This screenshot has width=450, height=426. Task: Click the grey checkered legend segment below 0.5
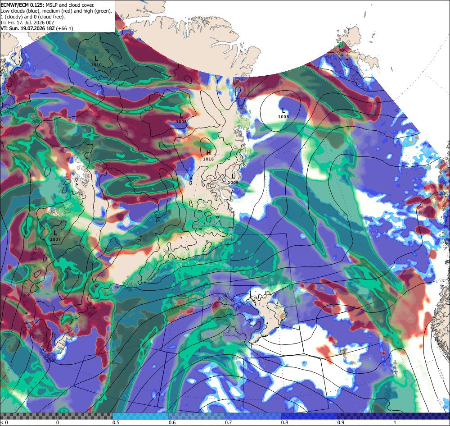point(56,416)
